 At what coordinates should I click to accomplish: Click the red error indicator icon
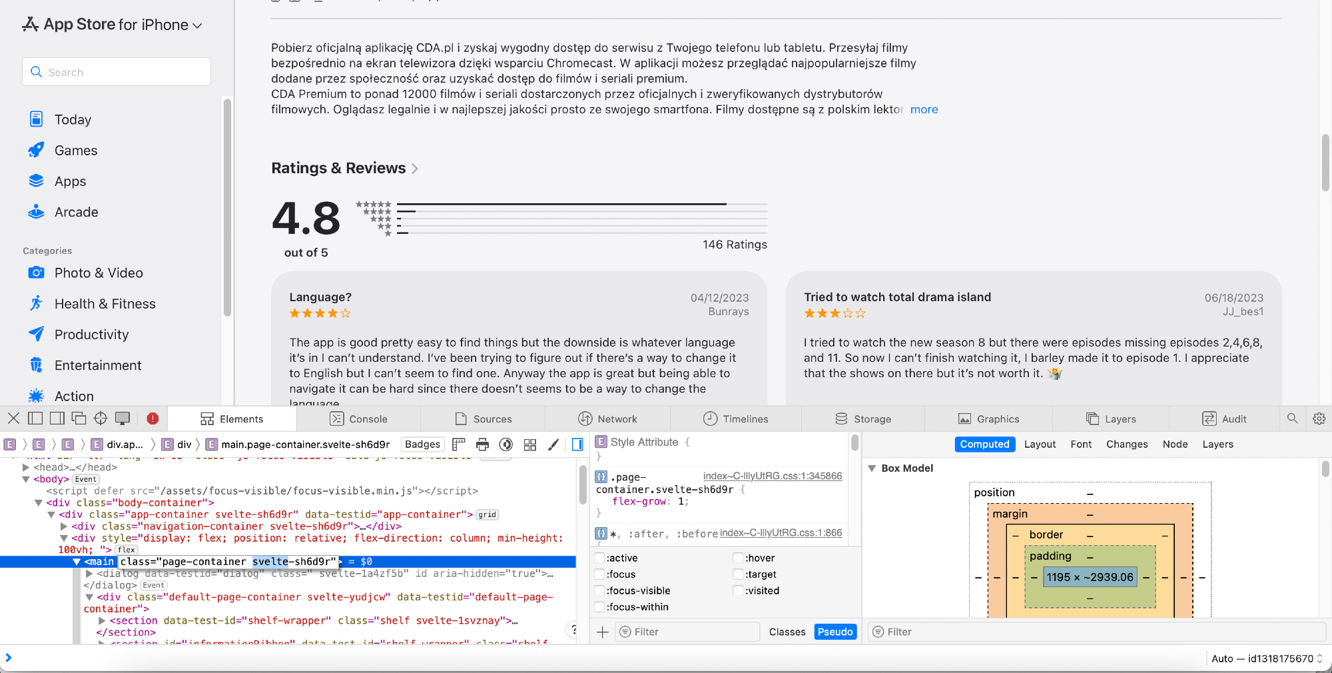[153, 418]
